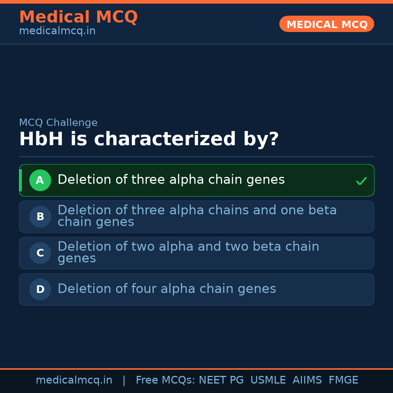The height and width of the screenshot is (393, 393).
Task: Pick the D option letter circle
Action: coord(40,289)
